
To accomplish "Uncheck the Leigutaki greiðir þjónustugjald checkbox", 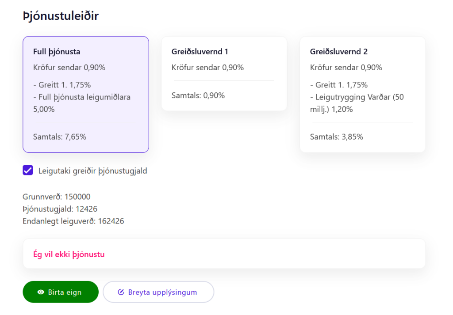I will coord(28,171).
